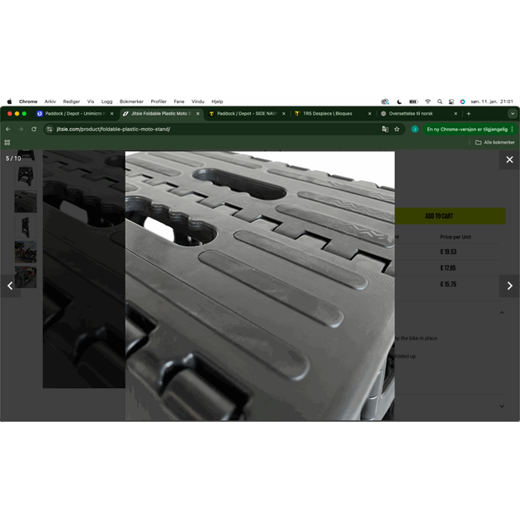520x520 pixels.
Task: Close the image lightbox overlay
Action: [x=509, y=159]
